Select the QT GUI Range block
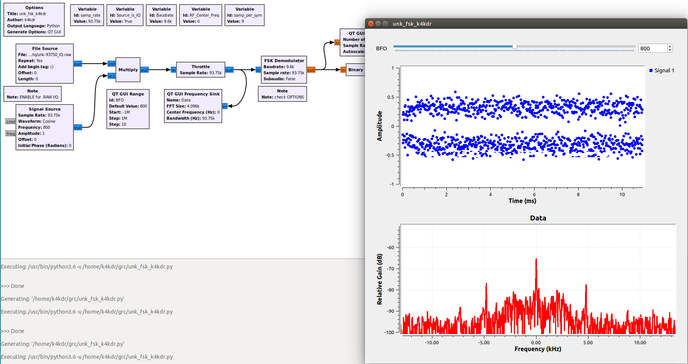This screenshot has height=364, width=688. tap(128, 109)
